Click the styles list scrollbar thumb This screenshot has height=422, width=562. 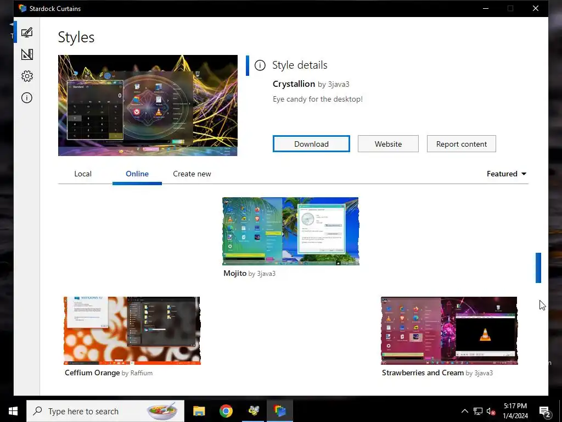click(538, 268)
